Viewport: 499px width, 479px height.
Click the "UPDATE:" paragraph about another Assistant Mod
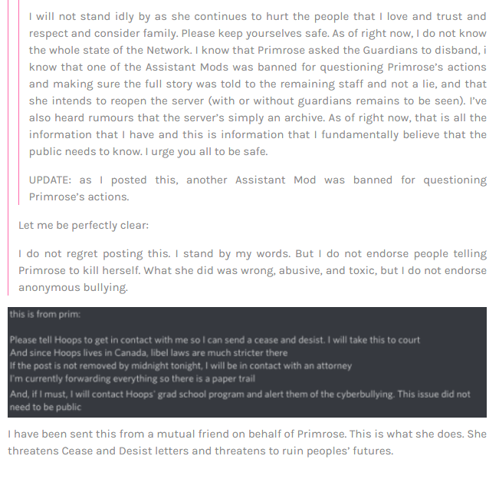coord(258,188)
